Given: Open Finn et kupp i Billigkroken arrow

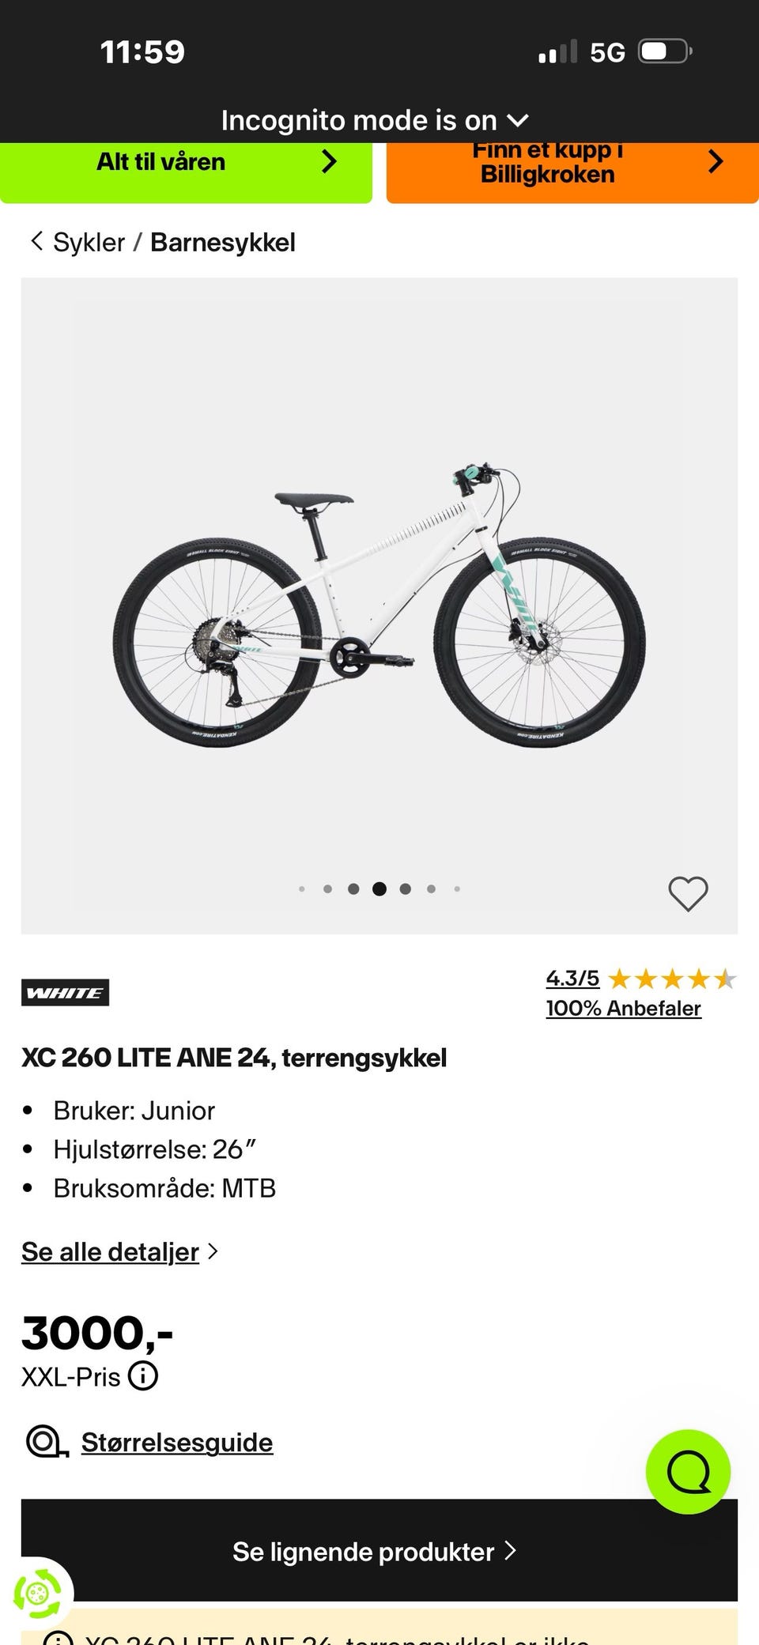Looking at the screenshot, I should point(715,161).
